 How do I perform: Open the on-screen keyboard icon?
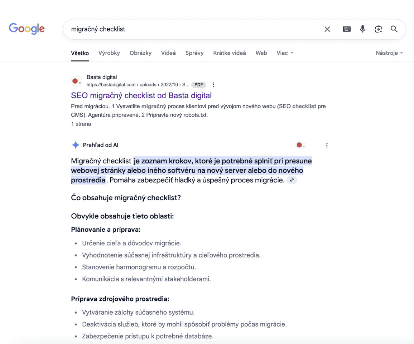pos(347,29)
